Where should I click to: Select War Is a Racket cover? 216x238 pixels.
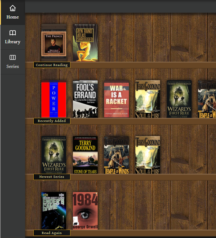(x=116, y=99)
